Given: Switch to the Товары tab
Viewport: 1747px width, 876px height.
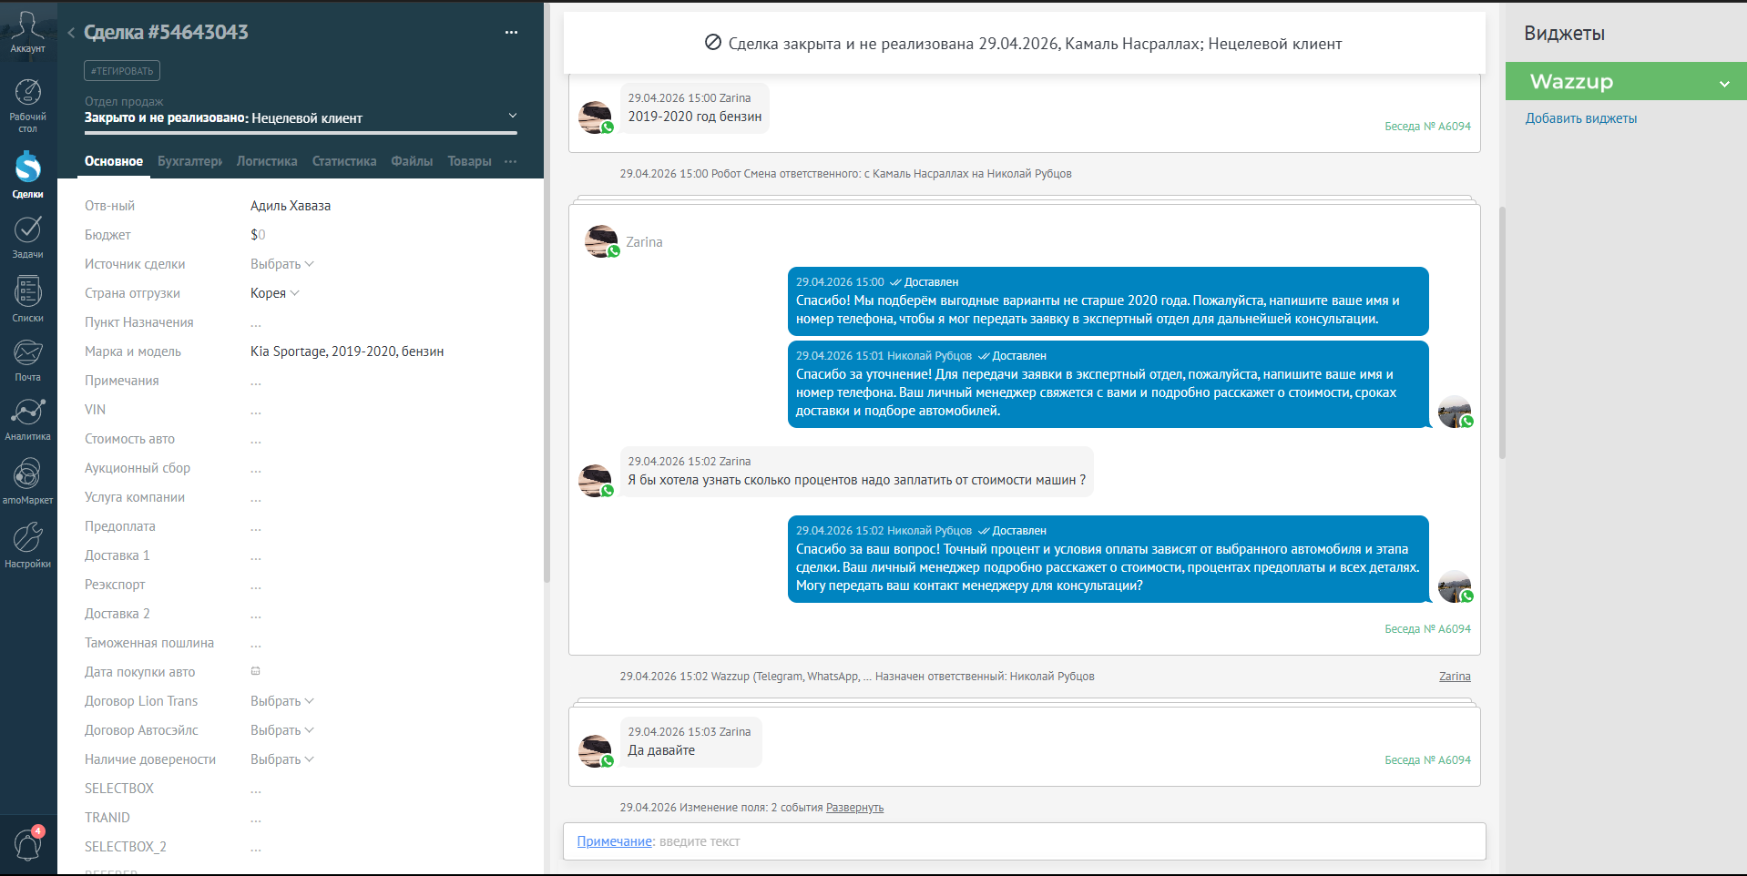Looking at the screenshot, I should [x=470, y=161].
